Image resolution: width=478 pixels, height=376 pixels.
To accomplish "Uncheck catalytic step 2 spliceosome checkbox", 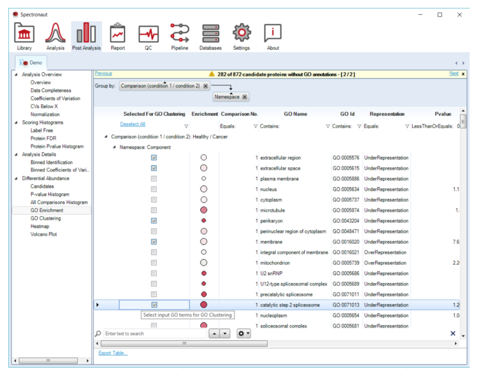I will point(154,305).
